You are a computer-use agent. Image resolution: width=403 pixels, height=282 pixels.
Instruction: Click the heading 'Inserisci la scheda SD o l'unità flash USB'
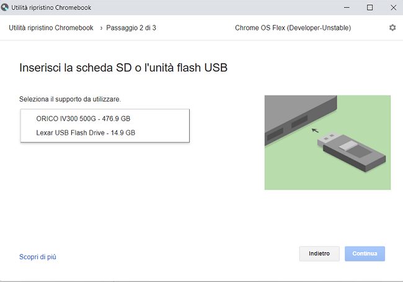point(123,68)
